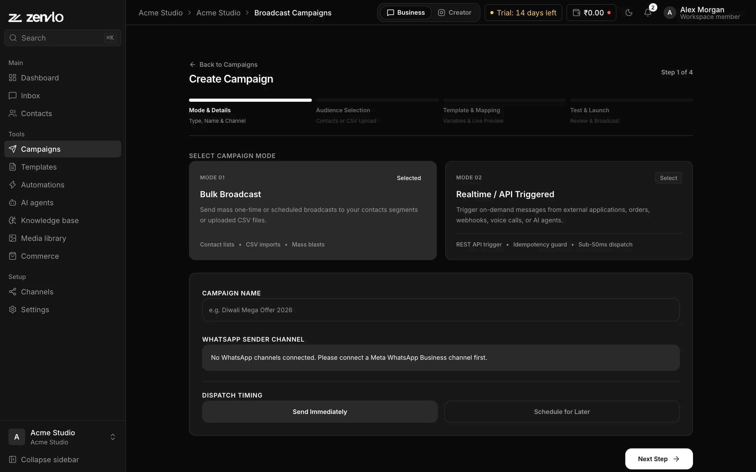
Task: Open Dashboard from sidebar
Action: pyautogui.click(x=63, y=78)
